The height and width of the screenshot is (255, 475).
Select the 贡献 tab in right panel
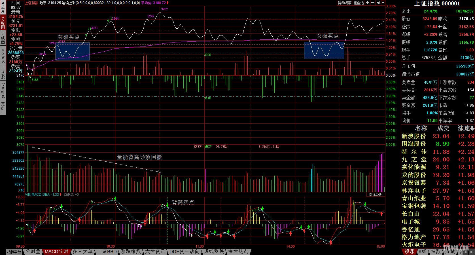pyautogui.click(x=450, y=252)
